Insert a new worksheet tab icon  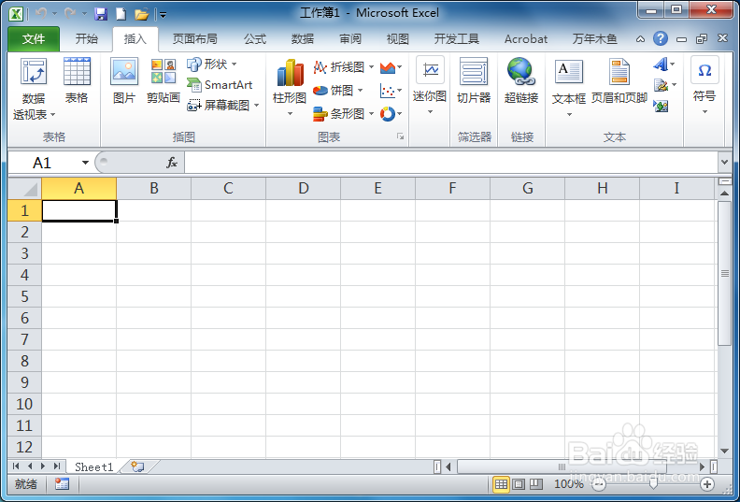point(137,466)
